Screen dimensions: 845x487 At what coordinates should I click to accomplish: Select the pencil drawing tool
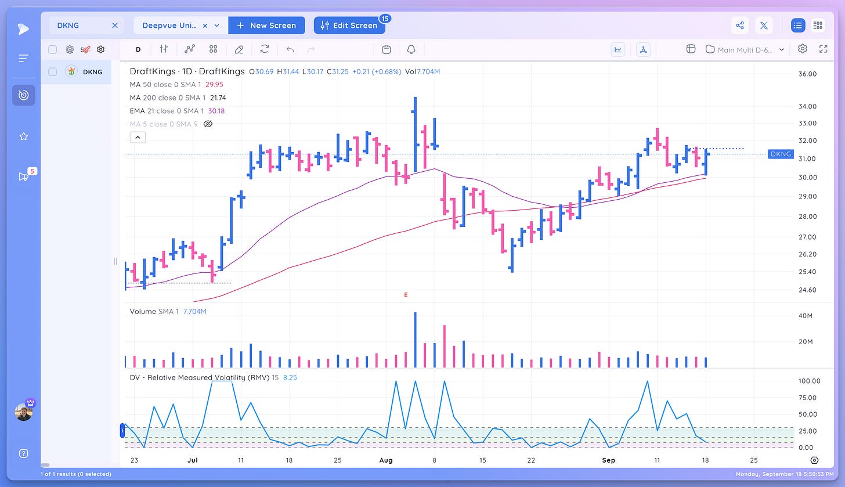(x=239, y=49)
